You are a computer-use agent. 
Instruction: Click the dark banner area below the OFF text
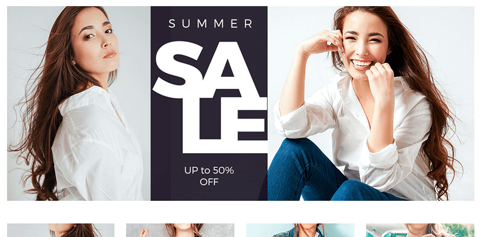tap(209, 194)
